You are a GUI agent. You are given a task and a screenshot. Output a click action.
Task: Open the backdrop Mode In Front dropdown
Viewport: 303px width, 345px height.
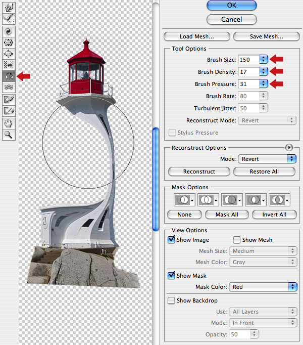click(x=263, y=323)
